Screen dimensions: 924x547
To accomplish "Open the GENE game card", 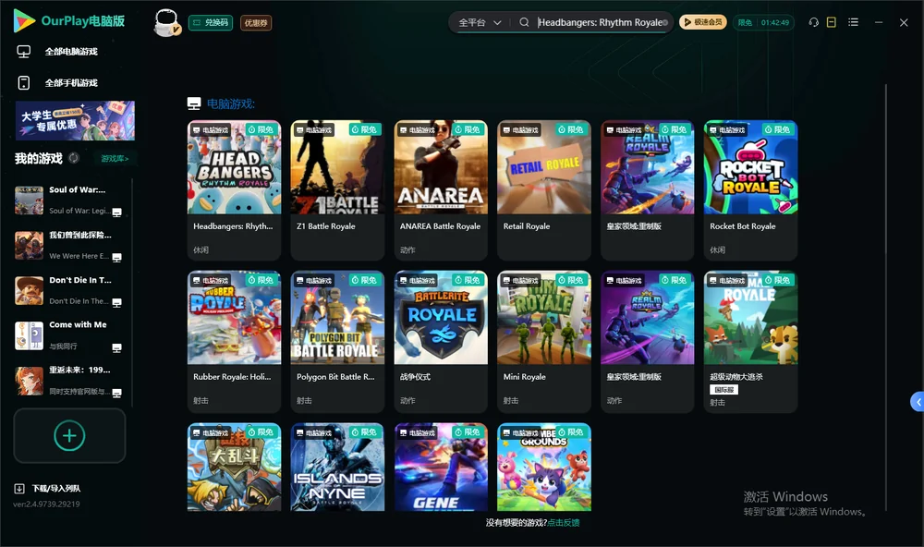I will [x=441, y=467].
